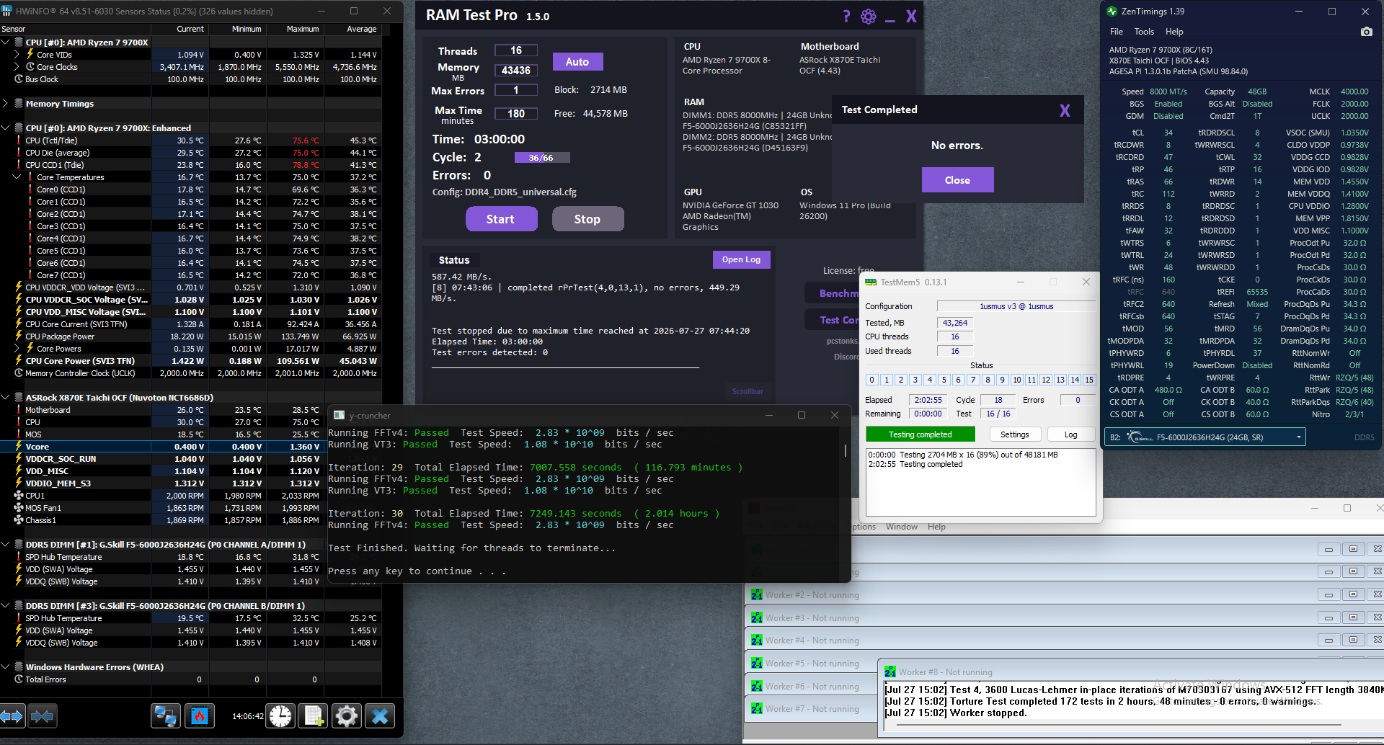Click Stop in RAM Test Pro
Screen dimensions: 1384x745
pyautogui.click(x=587, y=219)
